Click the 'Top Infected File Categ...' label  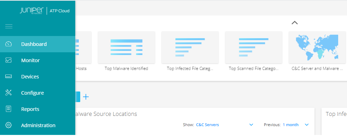tap(190, 69)
